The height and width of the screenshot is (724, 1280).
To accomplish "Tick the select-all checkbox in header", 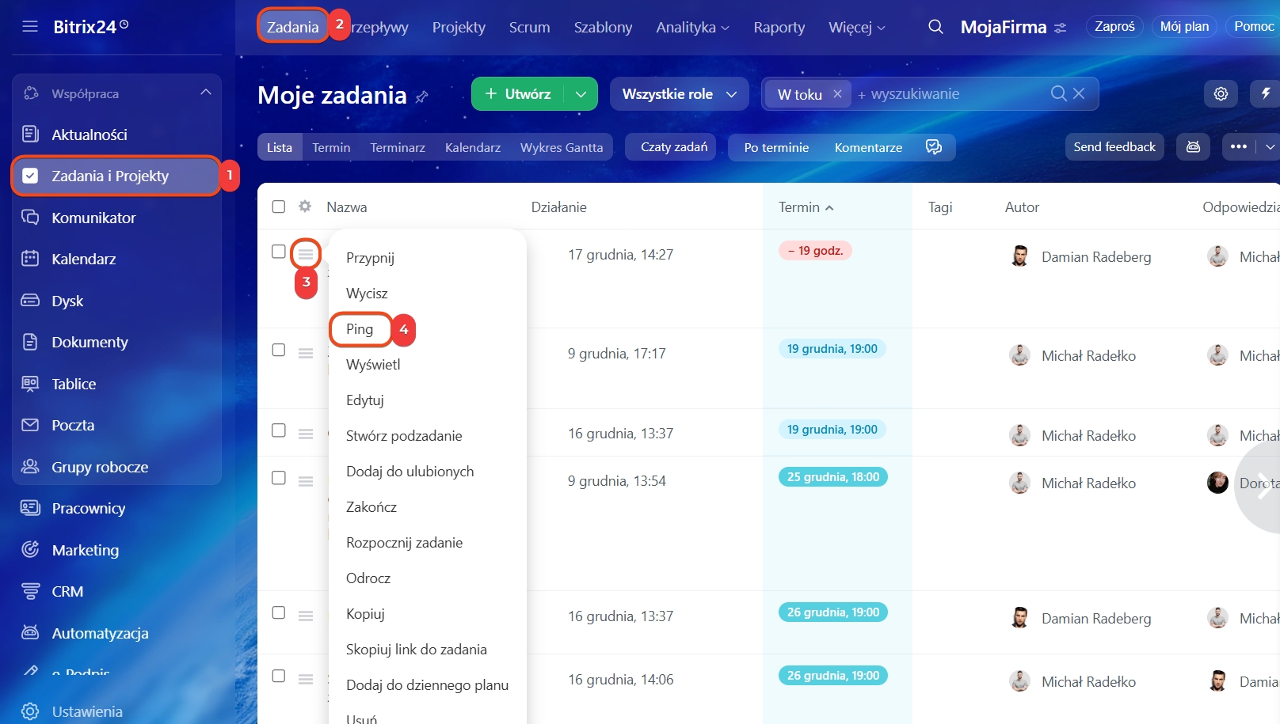I will tap(279, 207).
